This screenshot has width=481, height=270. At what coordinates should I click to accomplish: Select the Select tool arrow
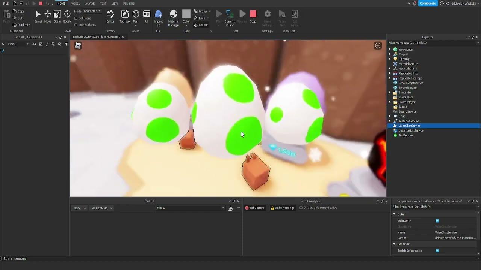[38, 16]
